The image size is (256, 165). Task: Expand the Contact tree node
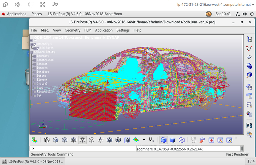click(34, 64)
